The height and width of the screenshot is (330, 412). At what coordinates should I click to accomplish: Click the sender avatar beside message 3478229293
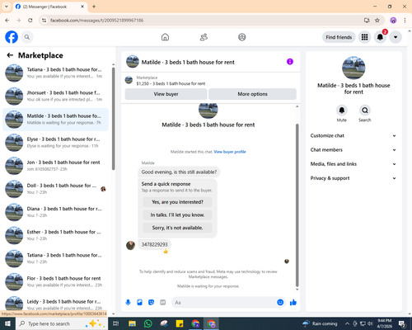(x=130, y=245)
